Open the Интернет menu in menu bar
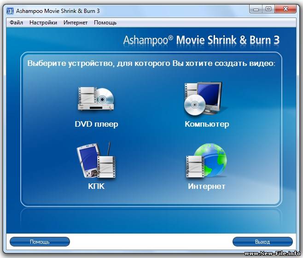Screen dimensions: 303x258 (x=76, y=23)
